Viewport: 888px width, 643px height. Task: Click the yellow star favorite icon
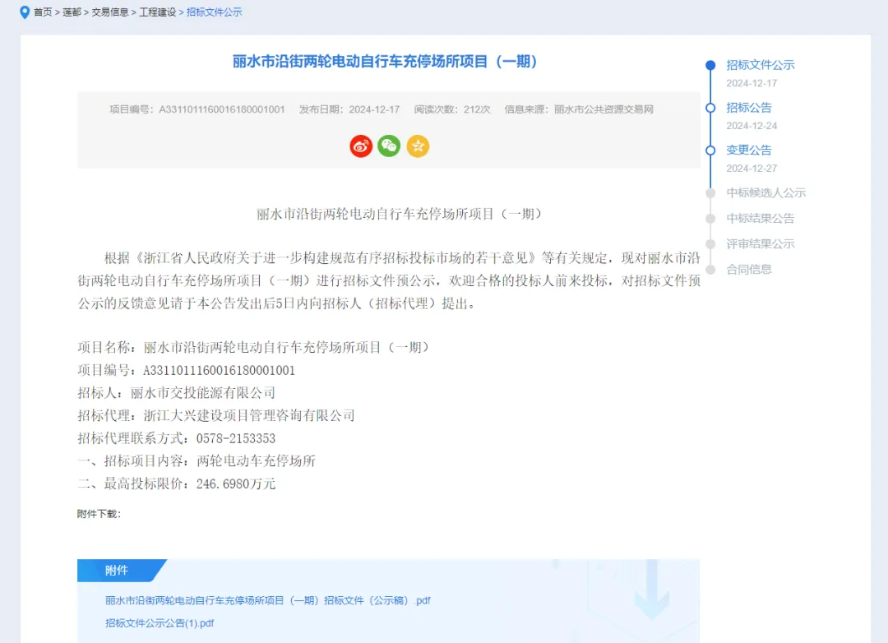coord(418,146)
